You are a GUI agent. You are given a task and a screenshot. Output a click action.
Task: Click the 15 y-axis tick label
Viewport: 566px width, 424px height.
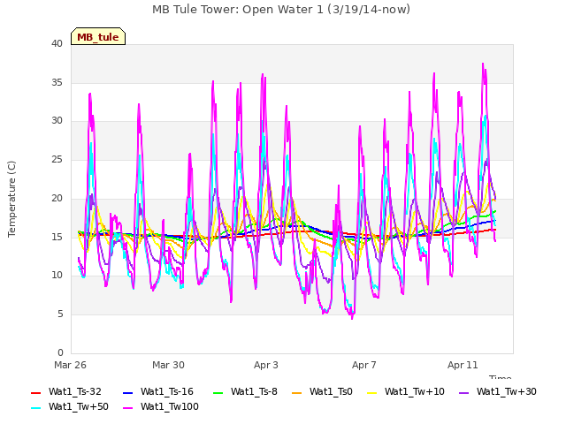(57, 237)
